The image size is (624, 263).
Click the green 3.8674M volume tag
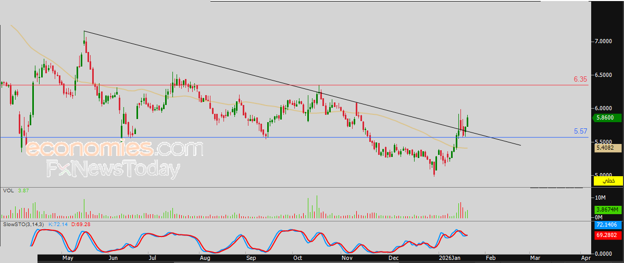(x=608, y=209)
